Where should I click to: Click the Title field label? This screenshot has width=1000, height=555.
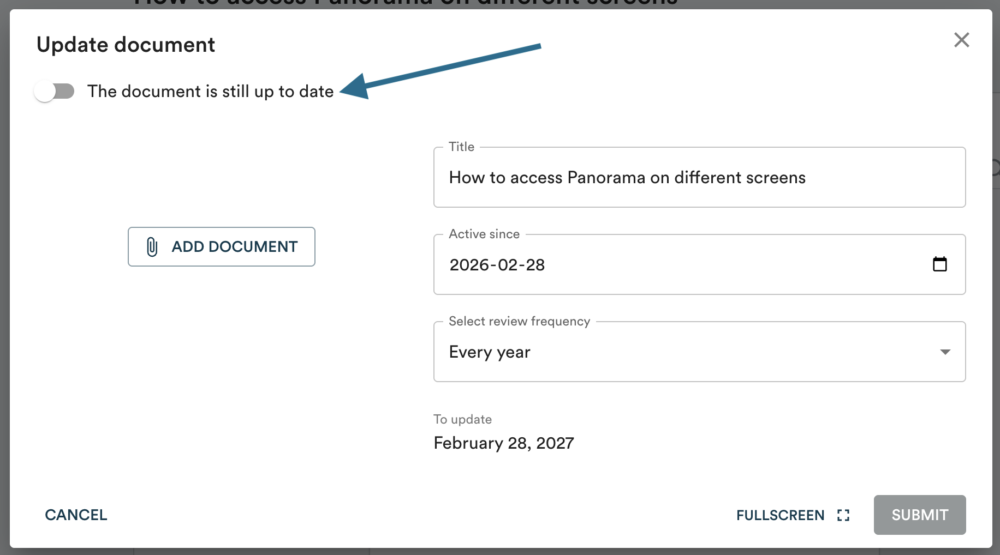click(461, 147)
